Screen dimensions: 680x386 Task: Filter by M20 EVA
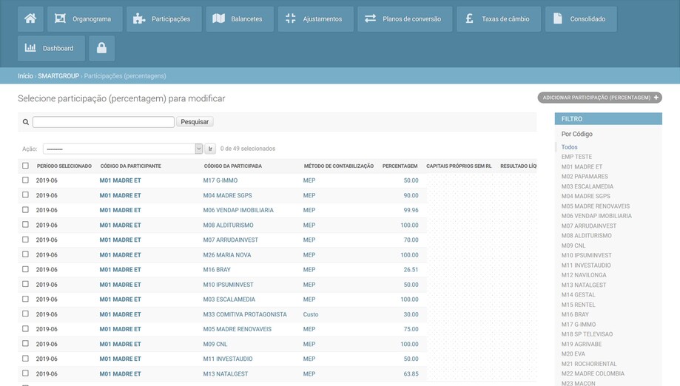[x=573, y=354]
